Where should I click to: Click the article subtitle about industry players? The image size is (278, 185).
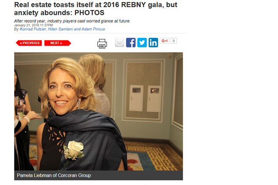(x=72, y=21)
